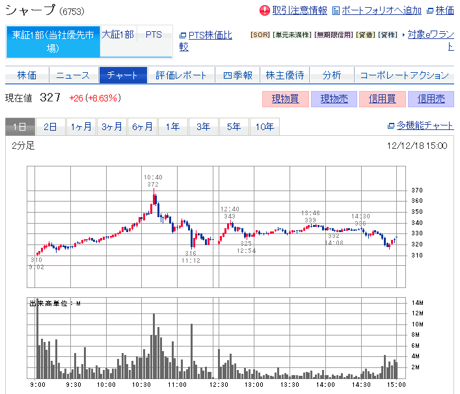Click the red warning icon beside 取引注意情報
The image size is (460, 394).
(264, 10)
